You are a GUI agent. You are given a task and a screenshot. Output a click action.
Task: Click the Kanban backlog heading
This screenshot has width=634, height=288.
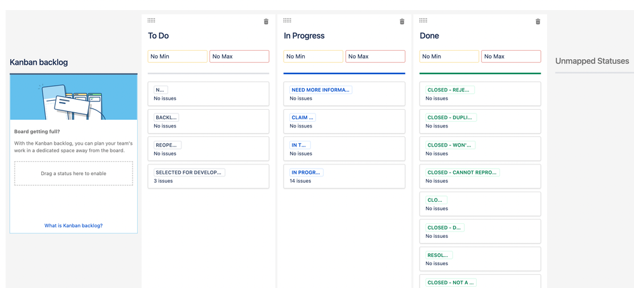coord(39,62)
